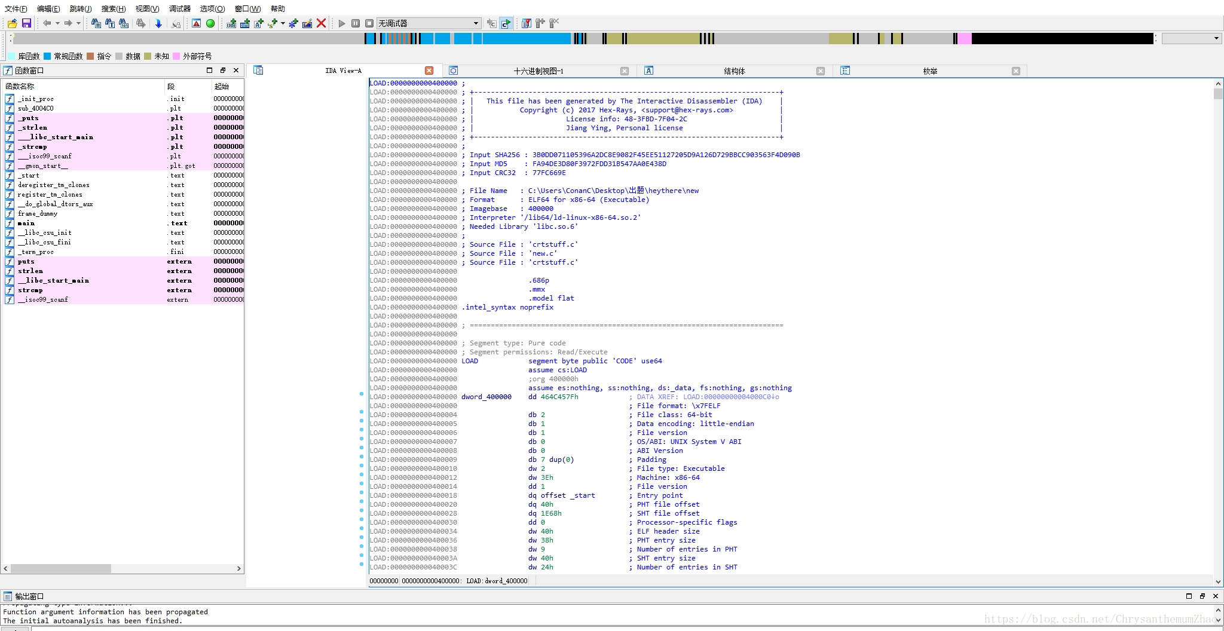Click the breakpoint list window icon

(527, 23)
